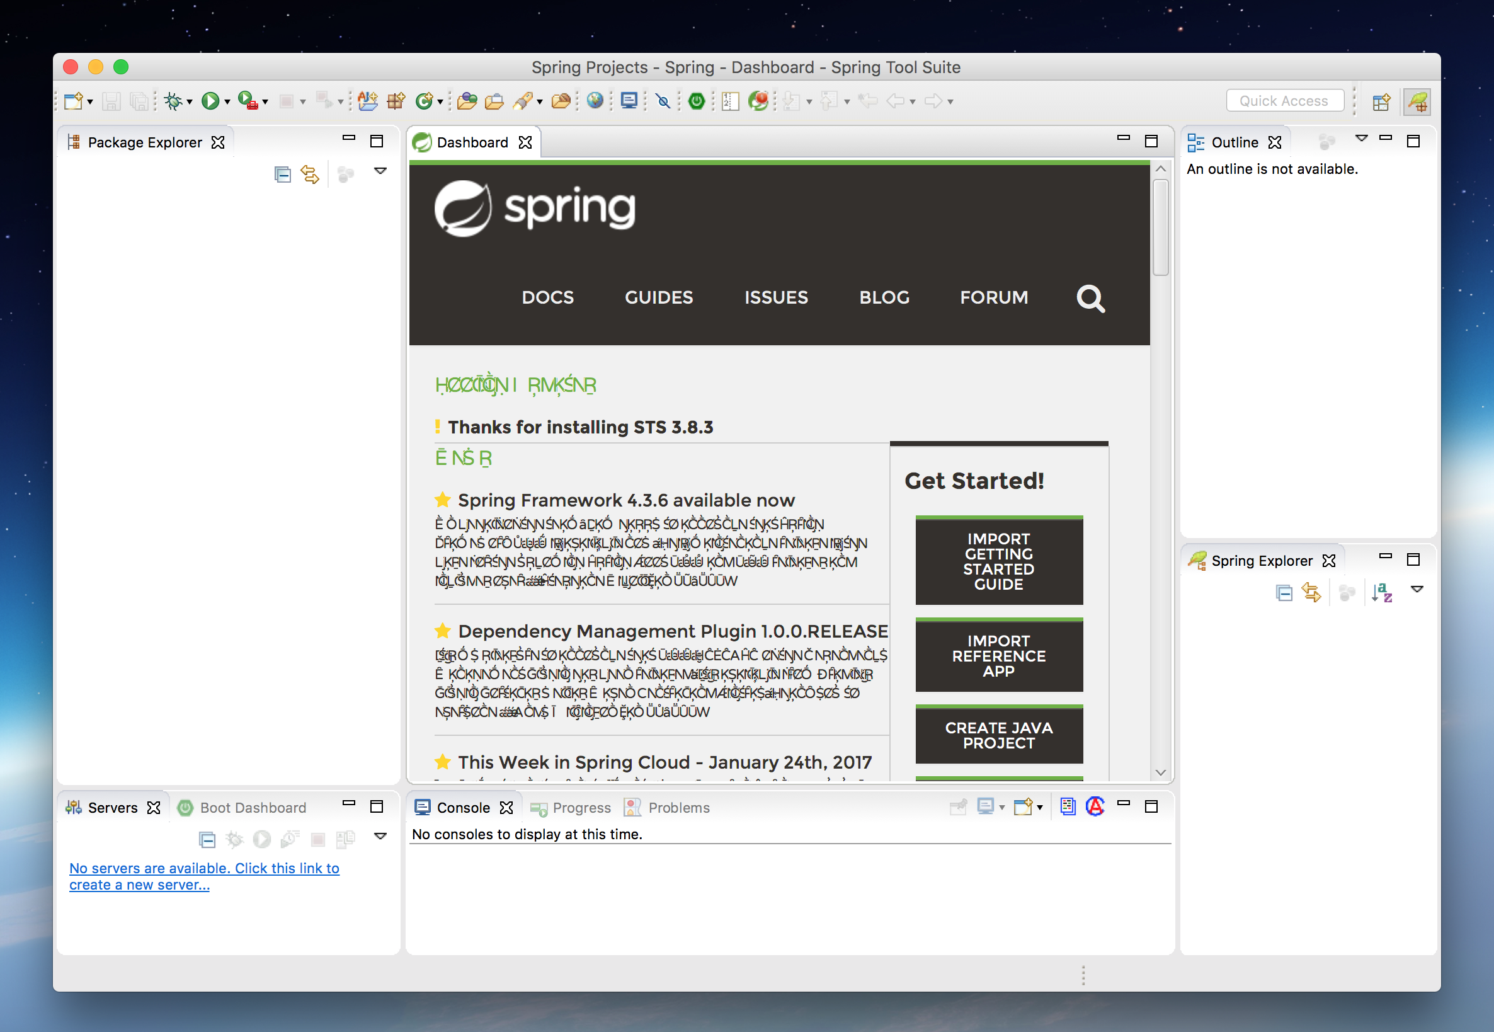Switch to the Spring perspective leaf icon

click(1417, 102)
